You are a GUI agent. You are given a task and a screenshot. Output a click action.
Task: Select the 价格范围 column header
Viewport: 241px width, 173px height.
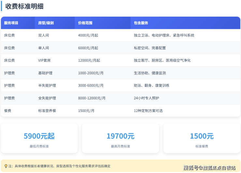(85, 23)
